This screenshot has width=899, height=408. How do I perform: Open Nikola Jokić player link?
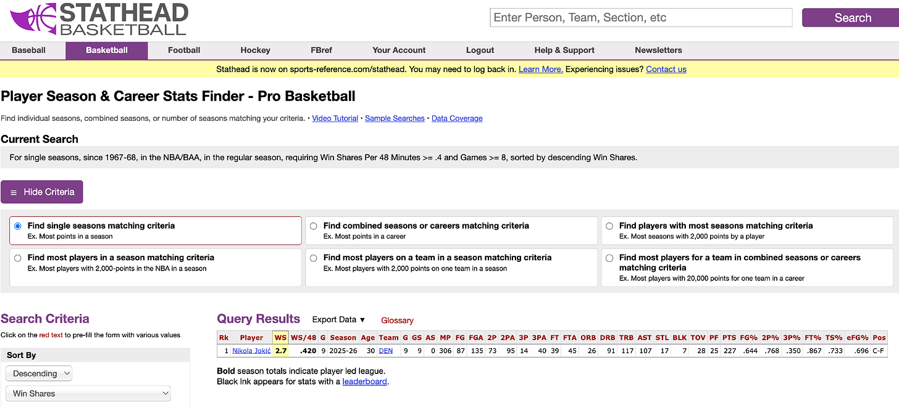pyautogui.click(x=251, y=351)
